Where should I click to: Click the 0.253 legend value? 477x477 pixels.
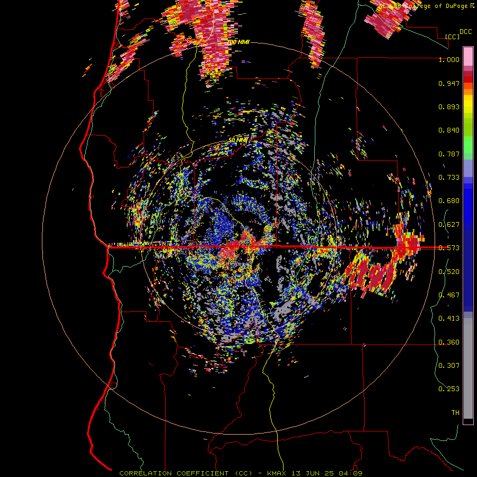tap(449, 389)
